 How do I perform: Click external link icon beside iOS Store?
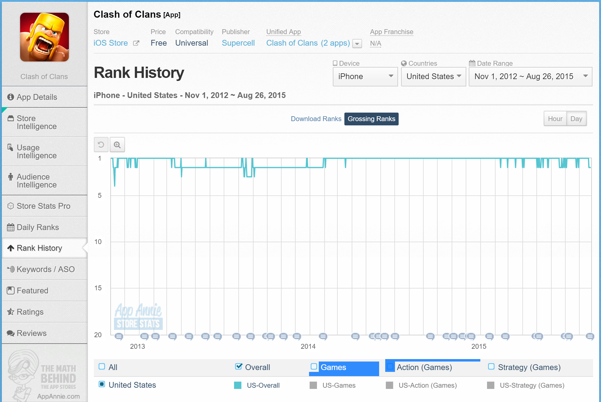[136, 43]
